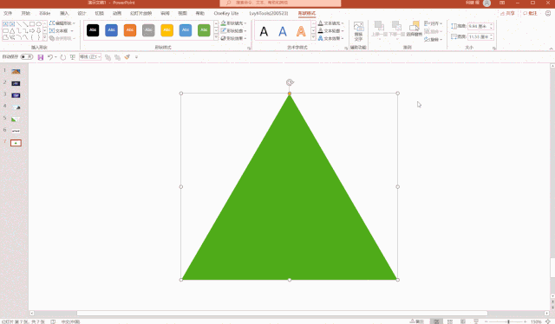Open Text Box (文本框) dropdown

[62, 31]
